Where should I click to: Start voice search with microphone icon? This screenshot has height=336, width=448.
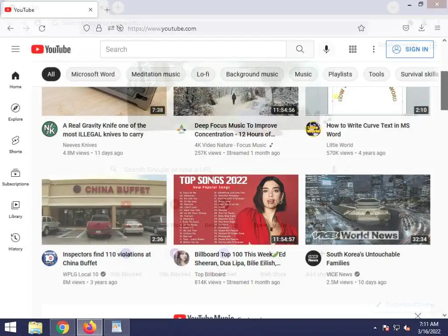point(326,49)
